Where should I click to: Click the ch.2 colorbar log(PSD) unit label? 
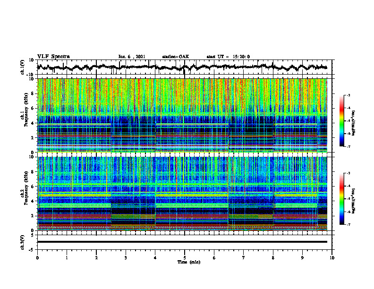tap(354, 201)
